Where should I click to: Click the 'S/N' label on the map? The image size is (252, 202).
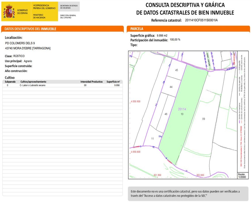[160, 136]
